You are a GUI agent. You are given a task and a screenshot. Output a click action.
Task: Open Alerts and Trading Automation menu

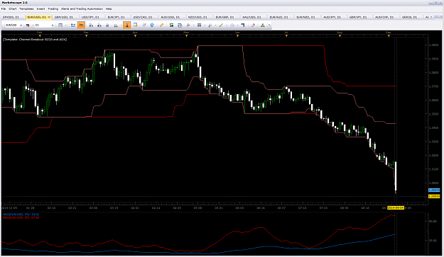click(x=82, y=8)
